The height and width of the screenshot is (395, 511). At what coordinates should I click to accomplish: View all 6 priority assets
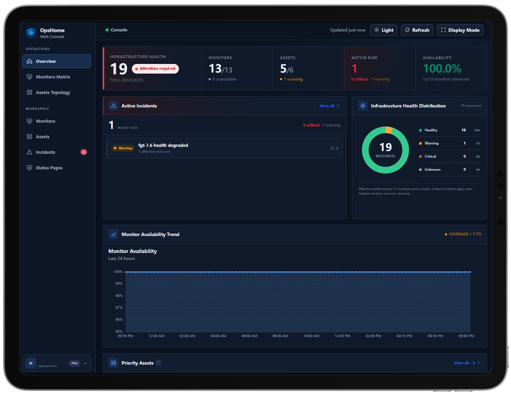click(x=467, y=363)
